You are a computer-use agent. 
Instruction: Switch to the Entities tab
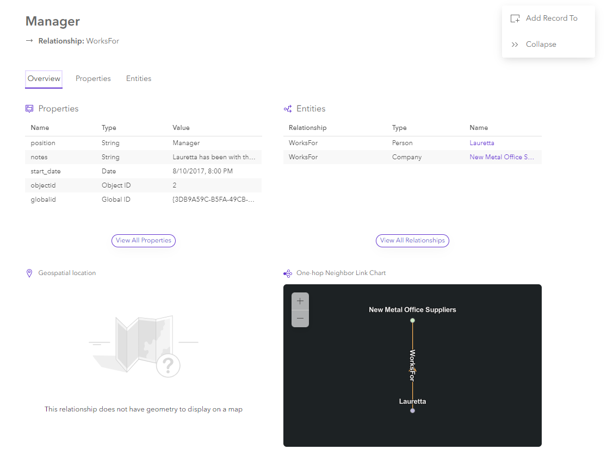click(x=139, y=78)
